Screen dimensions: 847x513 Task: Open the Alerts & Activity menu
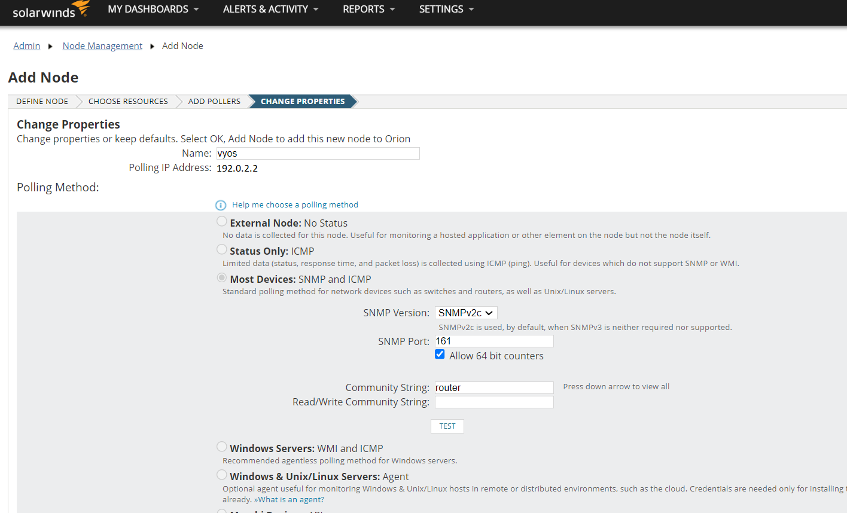coord(270,10)
